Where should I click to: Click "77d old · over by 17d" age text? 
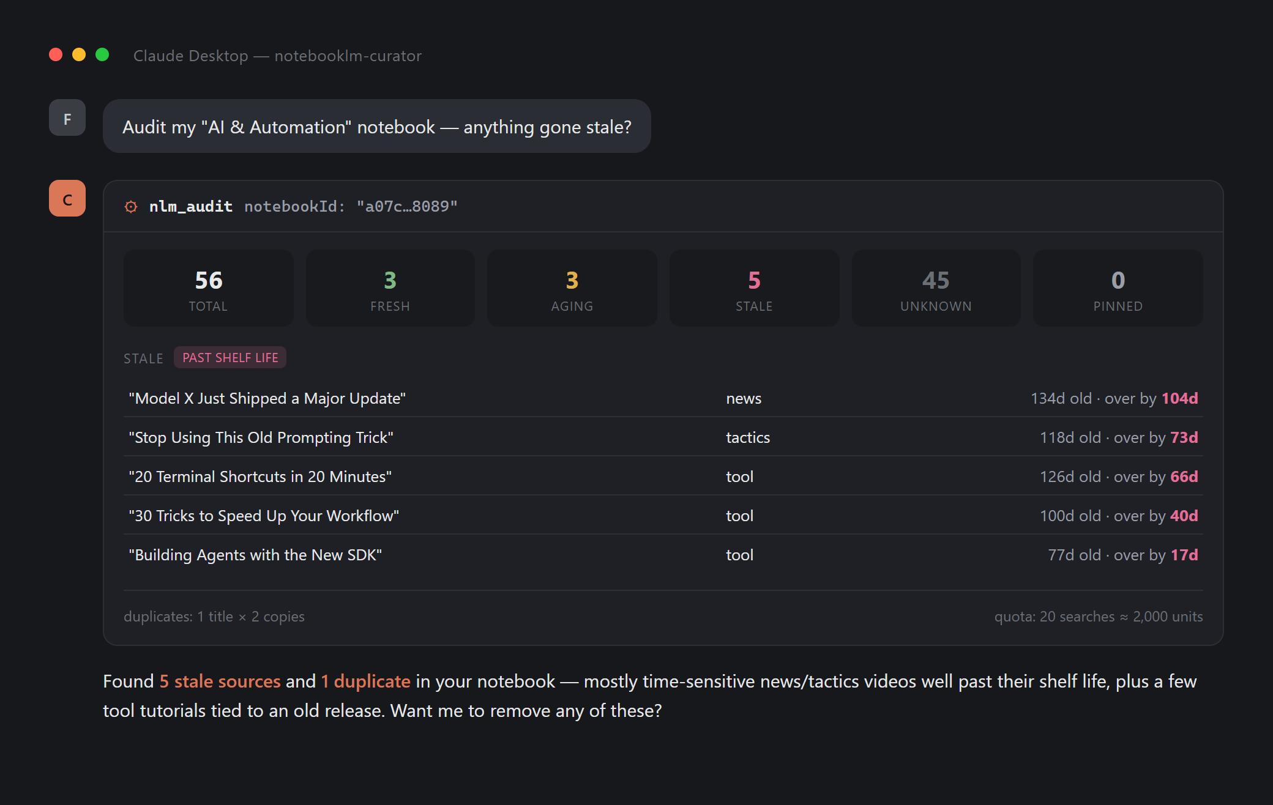click(x=1123, y=555)
